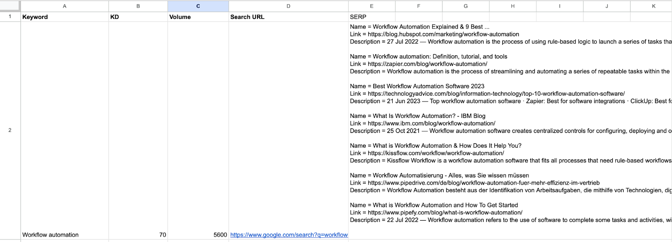Click 'Workflow Automation Explained & 9 Best' line

[420, 27]
